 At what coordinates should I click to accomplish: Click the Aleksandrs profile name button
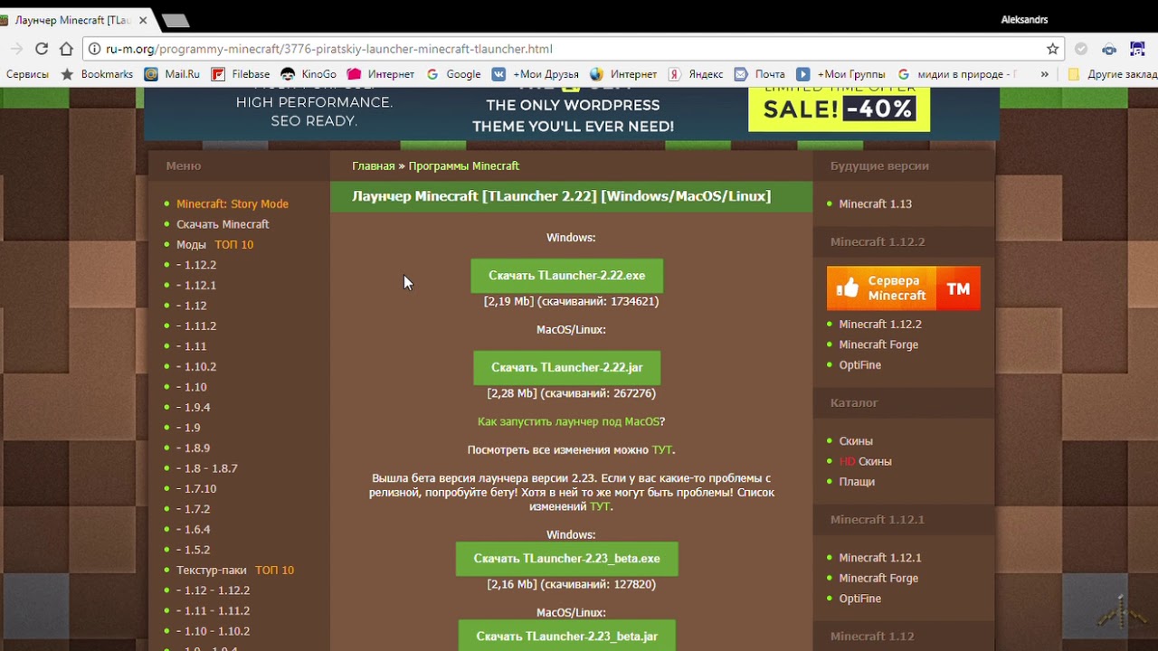point(1024,20)
